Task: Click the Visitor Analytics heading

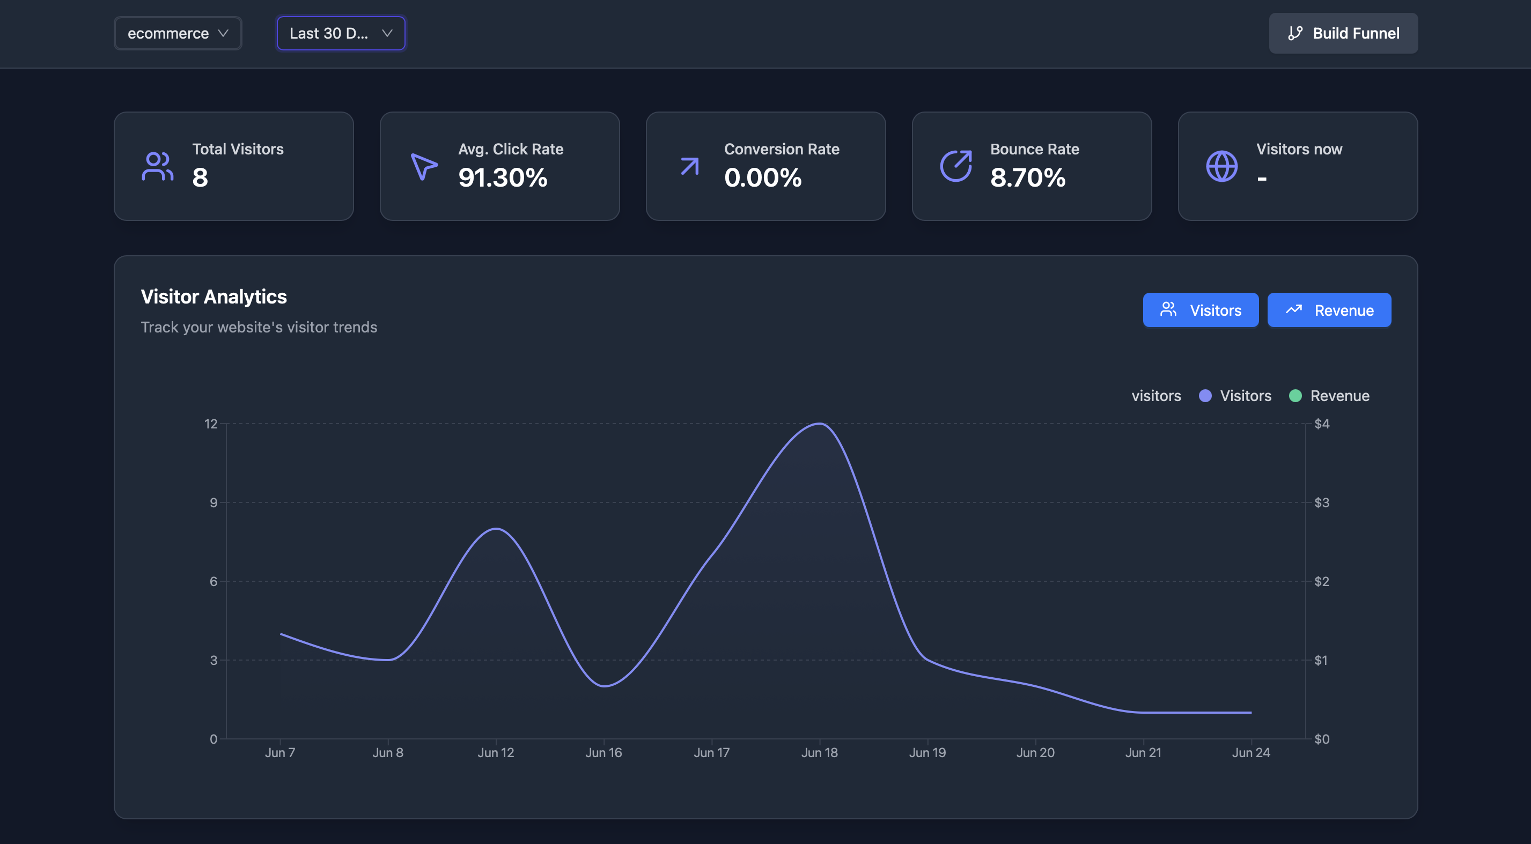Action: (214, 296)
